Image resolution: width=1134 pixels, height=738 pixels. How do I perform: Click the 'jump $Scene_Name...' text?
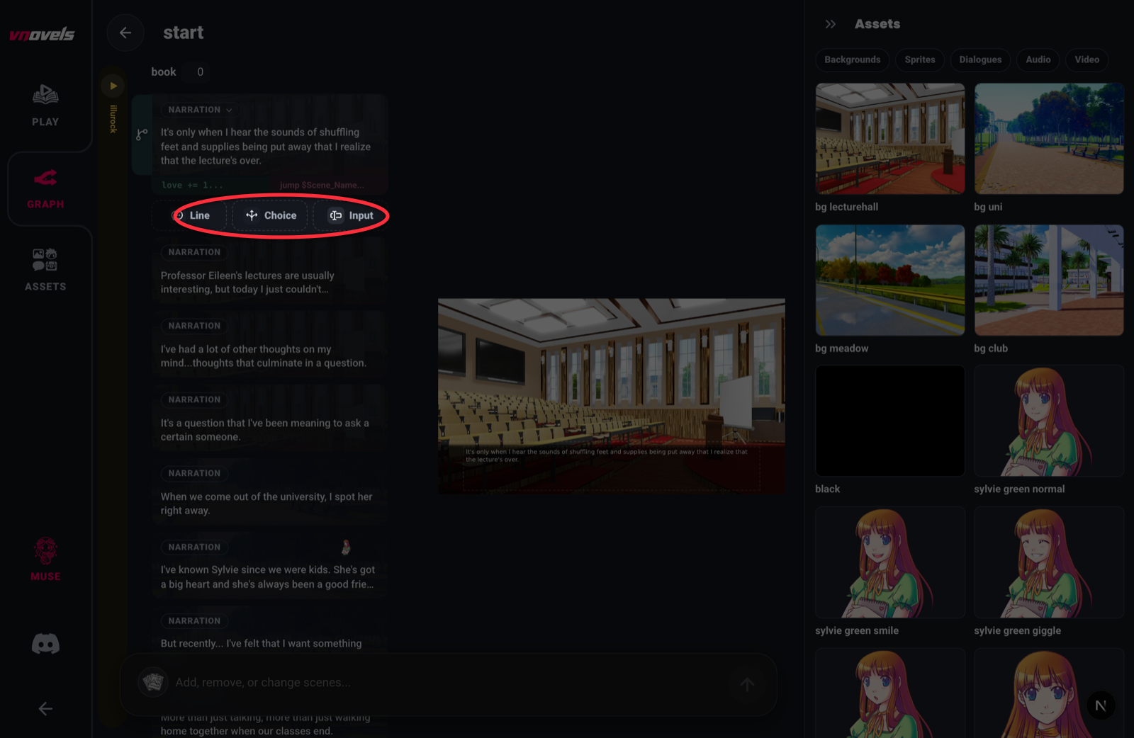pos(322,185)
